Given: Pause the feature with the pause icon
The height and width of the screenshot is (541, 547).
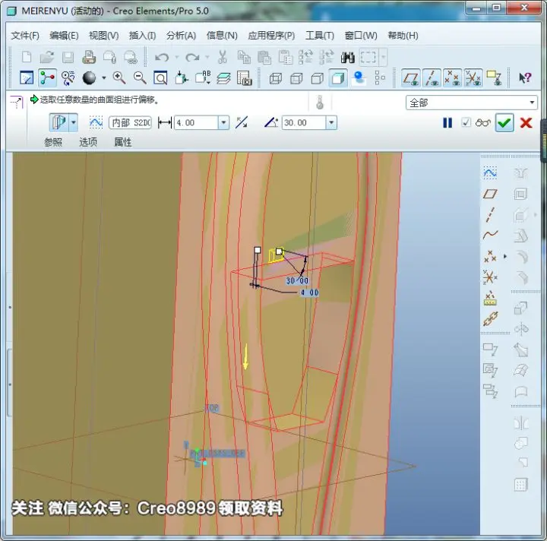Looking at the screenshot, I should pos(447,123).
